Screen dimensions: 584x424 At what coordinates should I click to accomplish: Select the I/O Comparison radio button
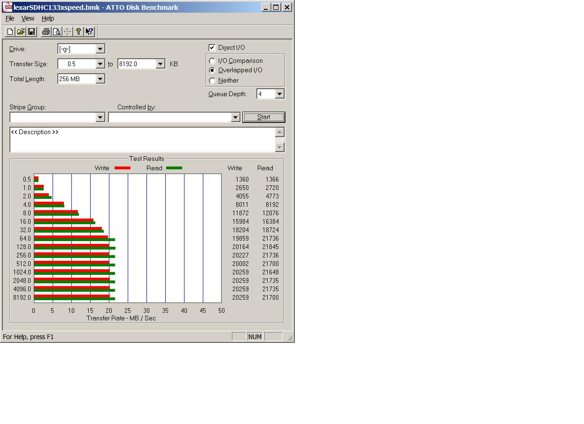tap(212, 61)
